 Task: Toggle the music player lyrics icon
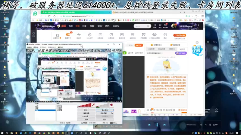[210, 125]
